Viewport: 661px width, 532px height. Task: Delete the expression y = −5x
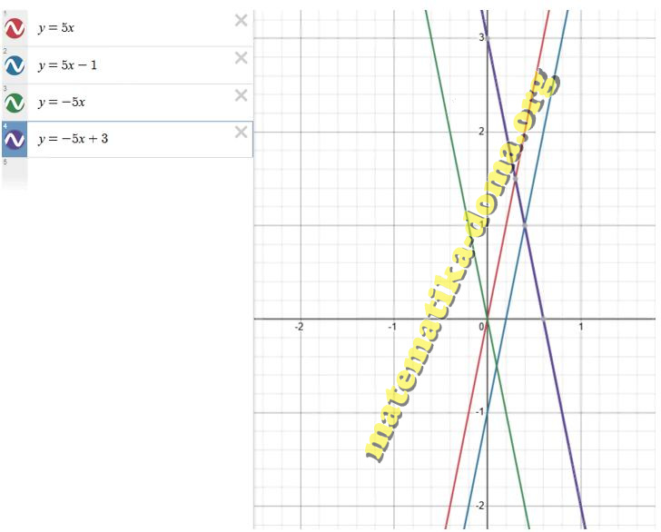tap(242, 95)
